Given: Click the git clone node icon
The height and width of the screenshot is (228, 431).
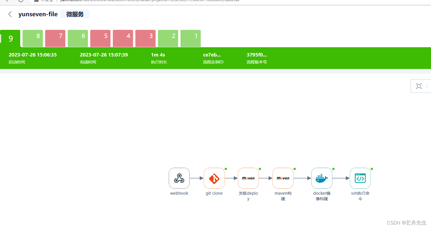Looking at the screenshot, I should click(214, 178).
